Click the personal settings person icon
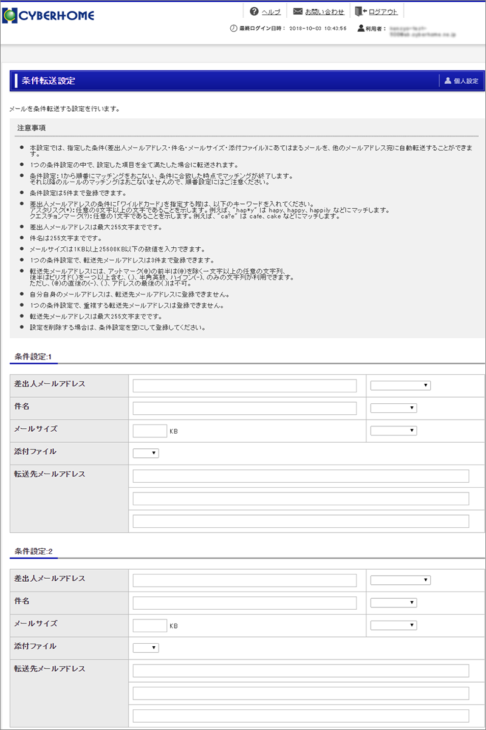Viewport: 486px width, 730px height. (448, 81)
